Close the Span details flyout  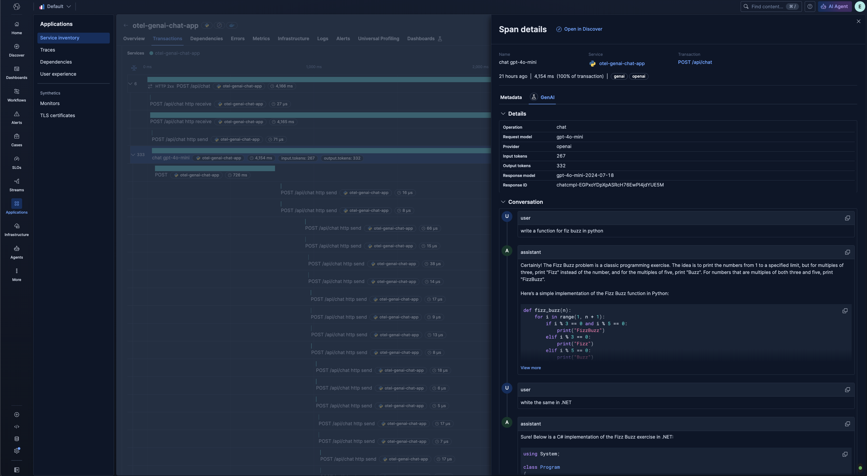coord(858,21)
